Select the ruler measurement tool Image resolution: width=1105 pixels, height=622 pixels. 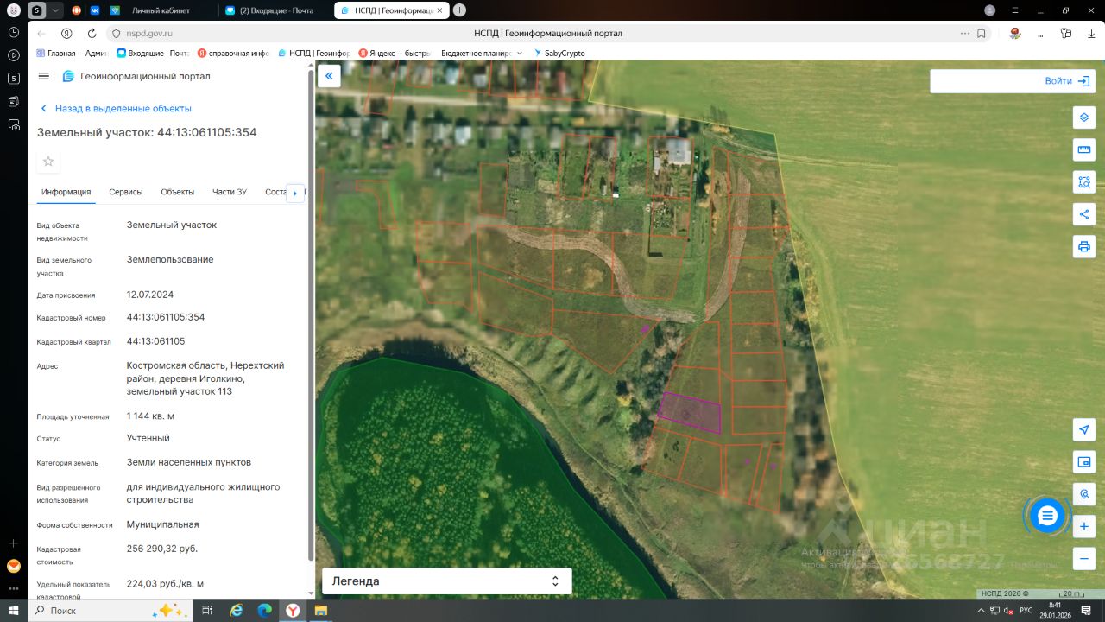pos(1084,149)
